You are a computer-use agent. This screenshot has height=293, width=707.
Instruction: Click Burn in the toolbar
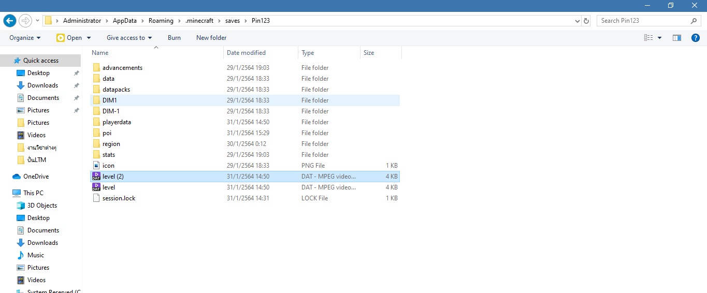(x=174, y=38)
